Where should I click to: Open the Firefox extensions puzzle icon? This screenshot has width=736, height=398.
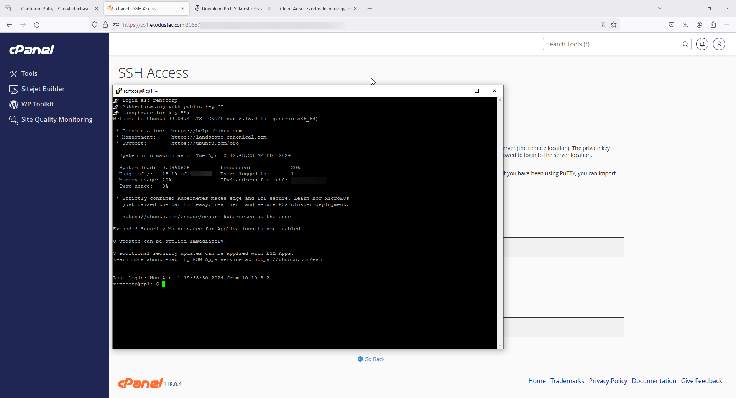tap(713, 24)
